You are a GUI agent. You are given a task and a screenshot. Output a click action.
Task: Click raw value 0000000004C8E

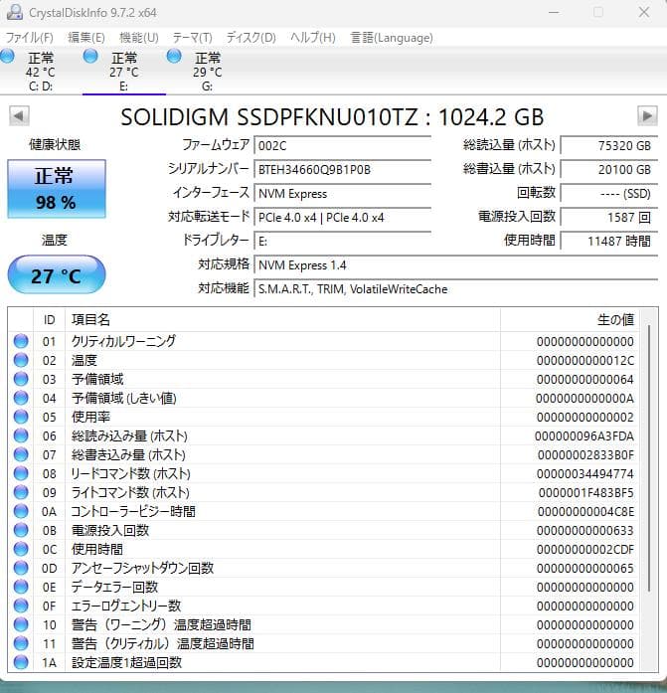coord(585,512)
